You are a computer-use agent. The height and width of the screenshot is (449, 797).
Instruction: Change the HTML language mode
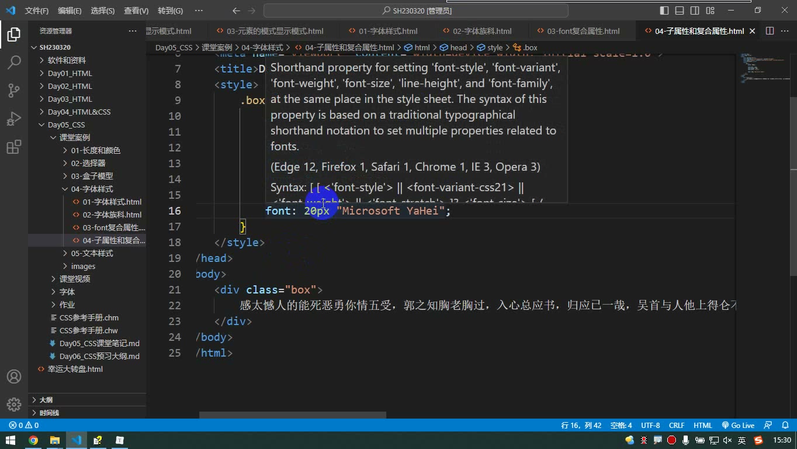coord(703,426)
